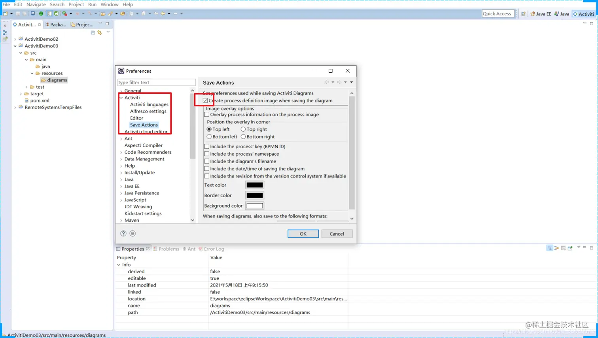The height and width of the screenshot is (338, 598).
Task: Check Include the diagram's filename
Action: (x=207, y=161)
